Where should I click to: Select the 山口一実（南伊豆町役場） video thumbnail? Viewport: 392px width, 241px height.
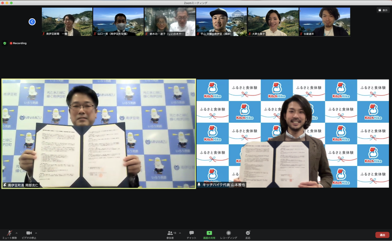point(118,22)
